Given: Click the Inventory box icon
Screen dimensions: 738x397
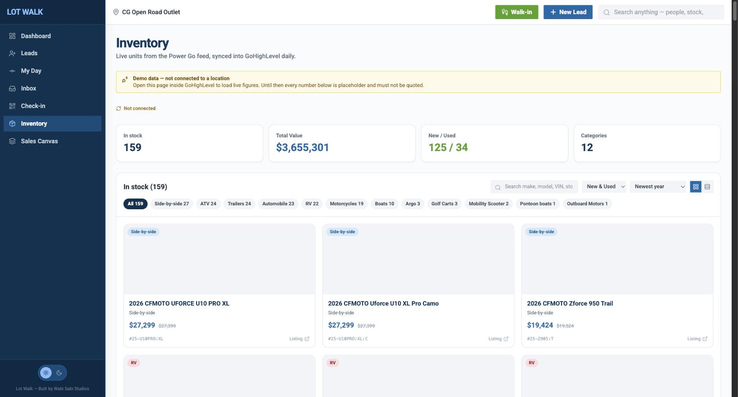Looking at the screenshot, I should [x=12, y=124].
